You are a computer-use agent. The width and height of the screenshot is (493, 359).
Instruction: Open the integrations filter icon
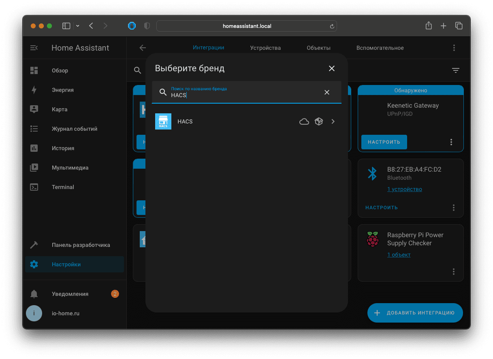[456, 70]
